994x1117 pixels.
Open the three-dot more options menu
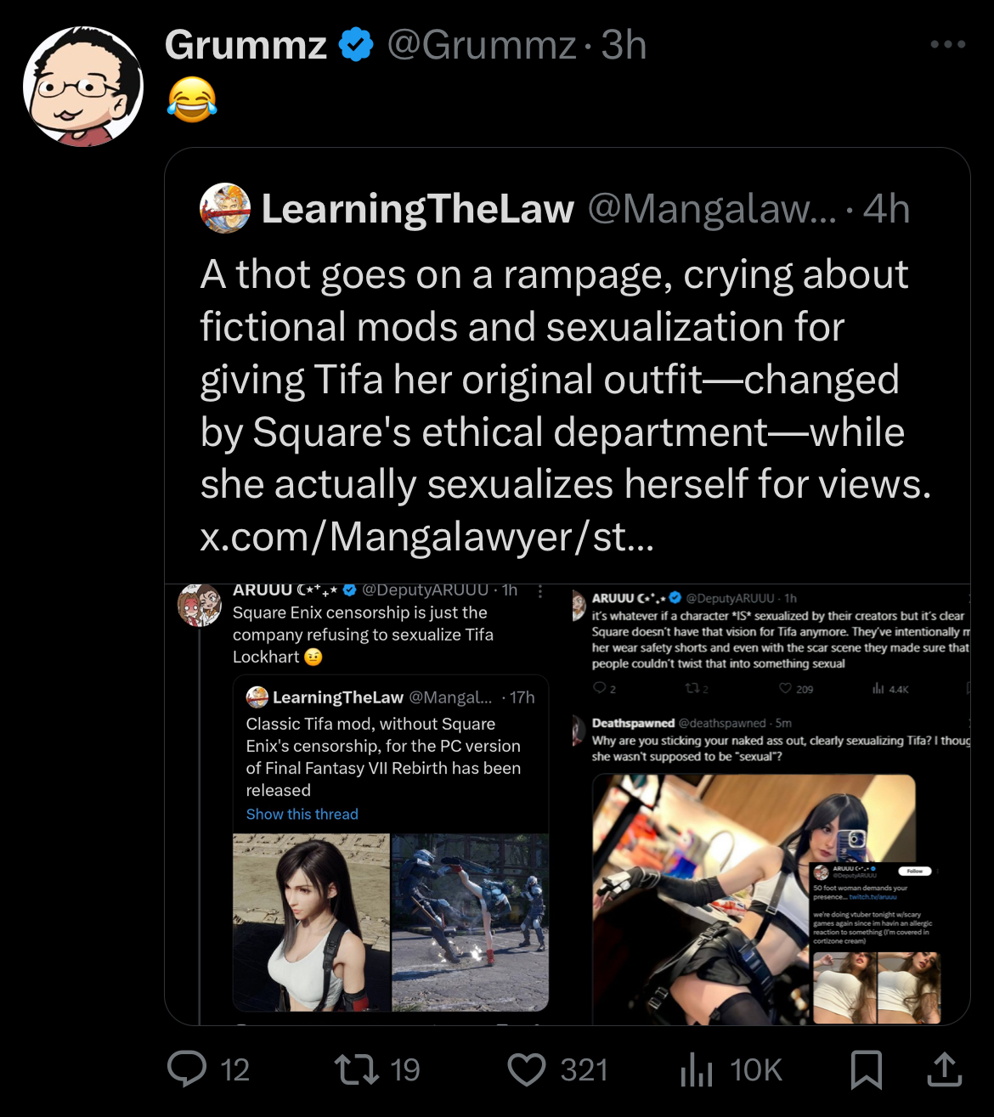pos(948,44)
